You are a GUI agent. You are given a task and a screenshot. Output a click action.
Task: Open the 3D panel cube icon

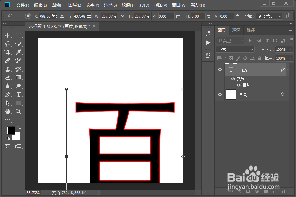click(x=208, y=55)
